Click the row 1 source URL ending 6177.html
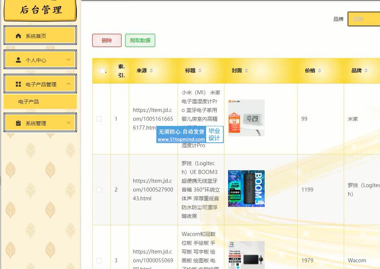 (x=153, y=119)
